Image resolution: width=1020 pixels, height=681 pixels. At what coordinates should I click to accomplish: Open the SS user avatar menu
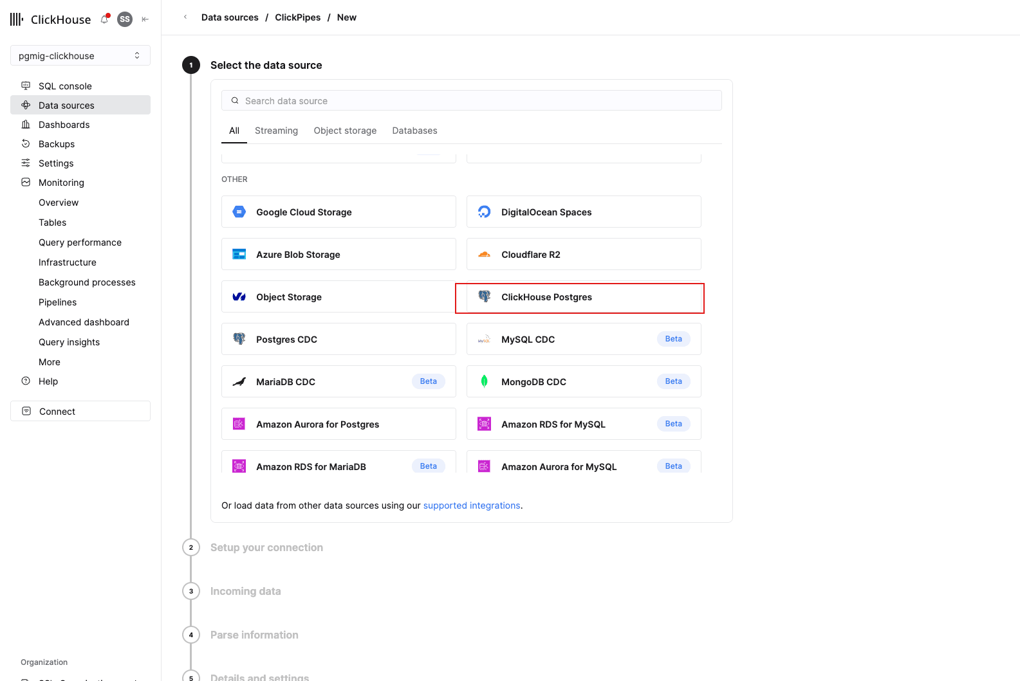(125, 19)
